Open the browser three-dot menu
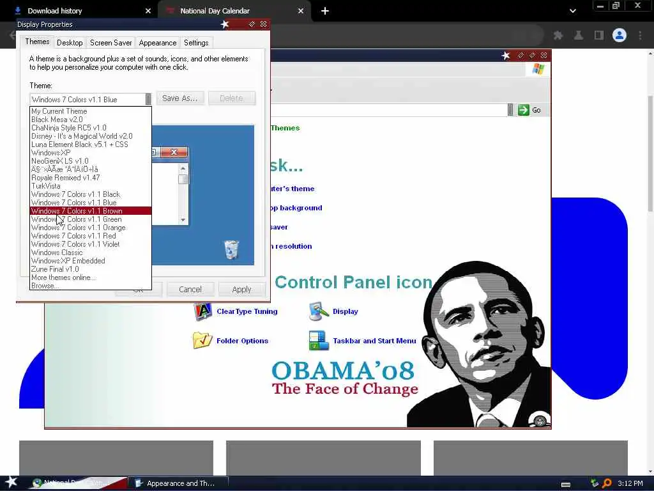 tap(640, 36)
